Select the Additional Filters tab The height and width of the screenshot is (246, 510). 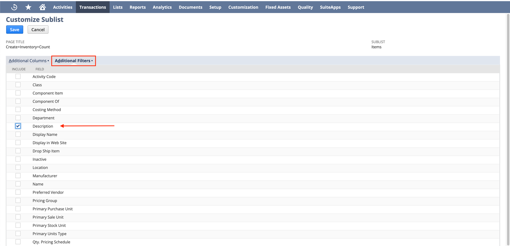73,61
